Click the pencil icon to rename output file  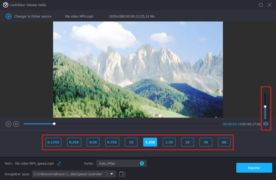[x=59, y=164]
